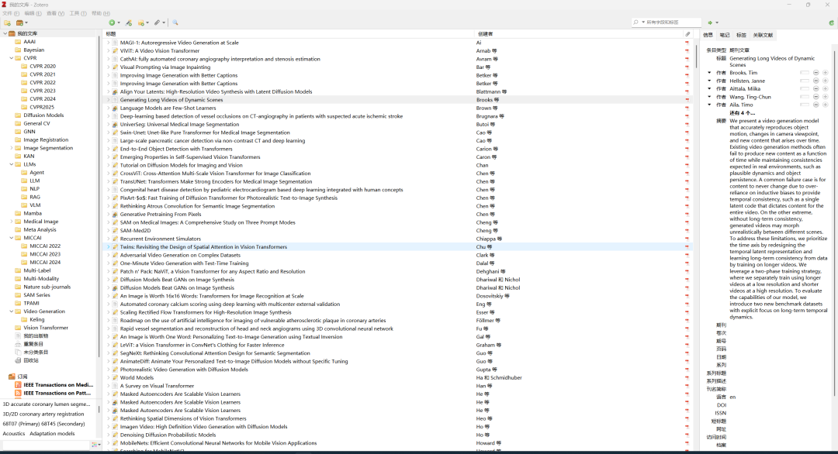Select the 'Acoustics' tag in tag selector

pos(14,434)
